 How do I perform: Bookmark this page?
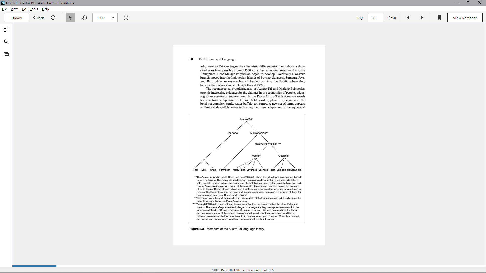coord(439,18)
